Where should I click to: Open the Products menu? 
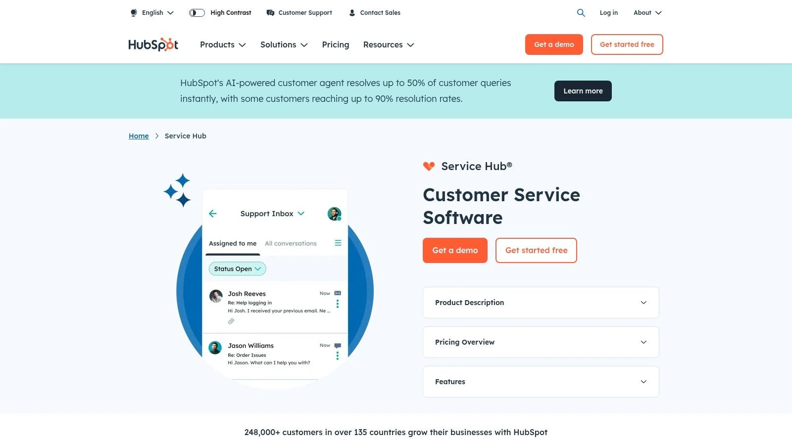(x=223, y=44)
